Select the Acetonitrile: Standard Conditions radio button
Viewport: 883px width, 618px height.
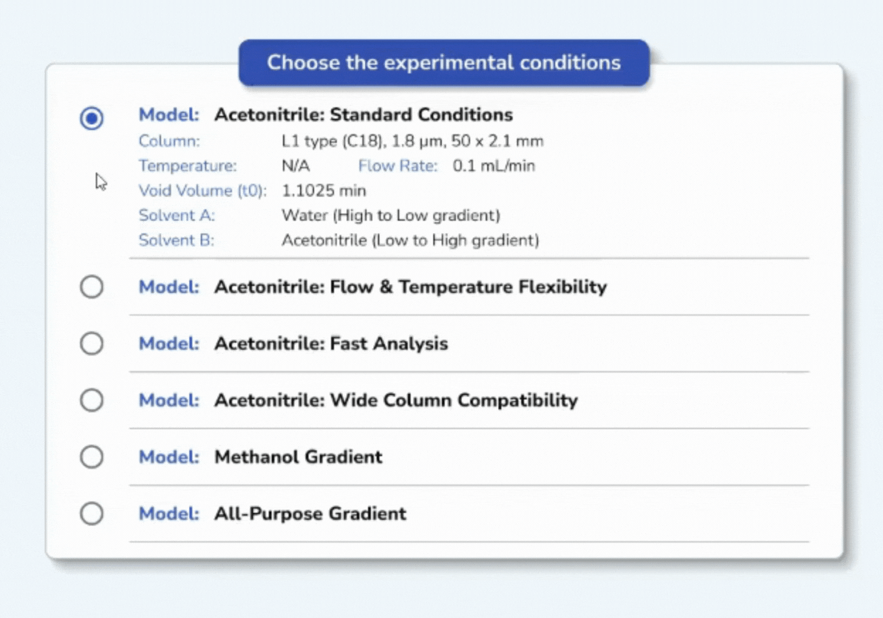[92, 118]
